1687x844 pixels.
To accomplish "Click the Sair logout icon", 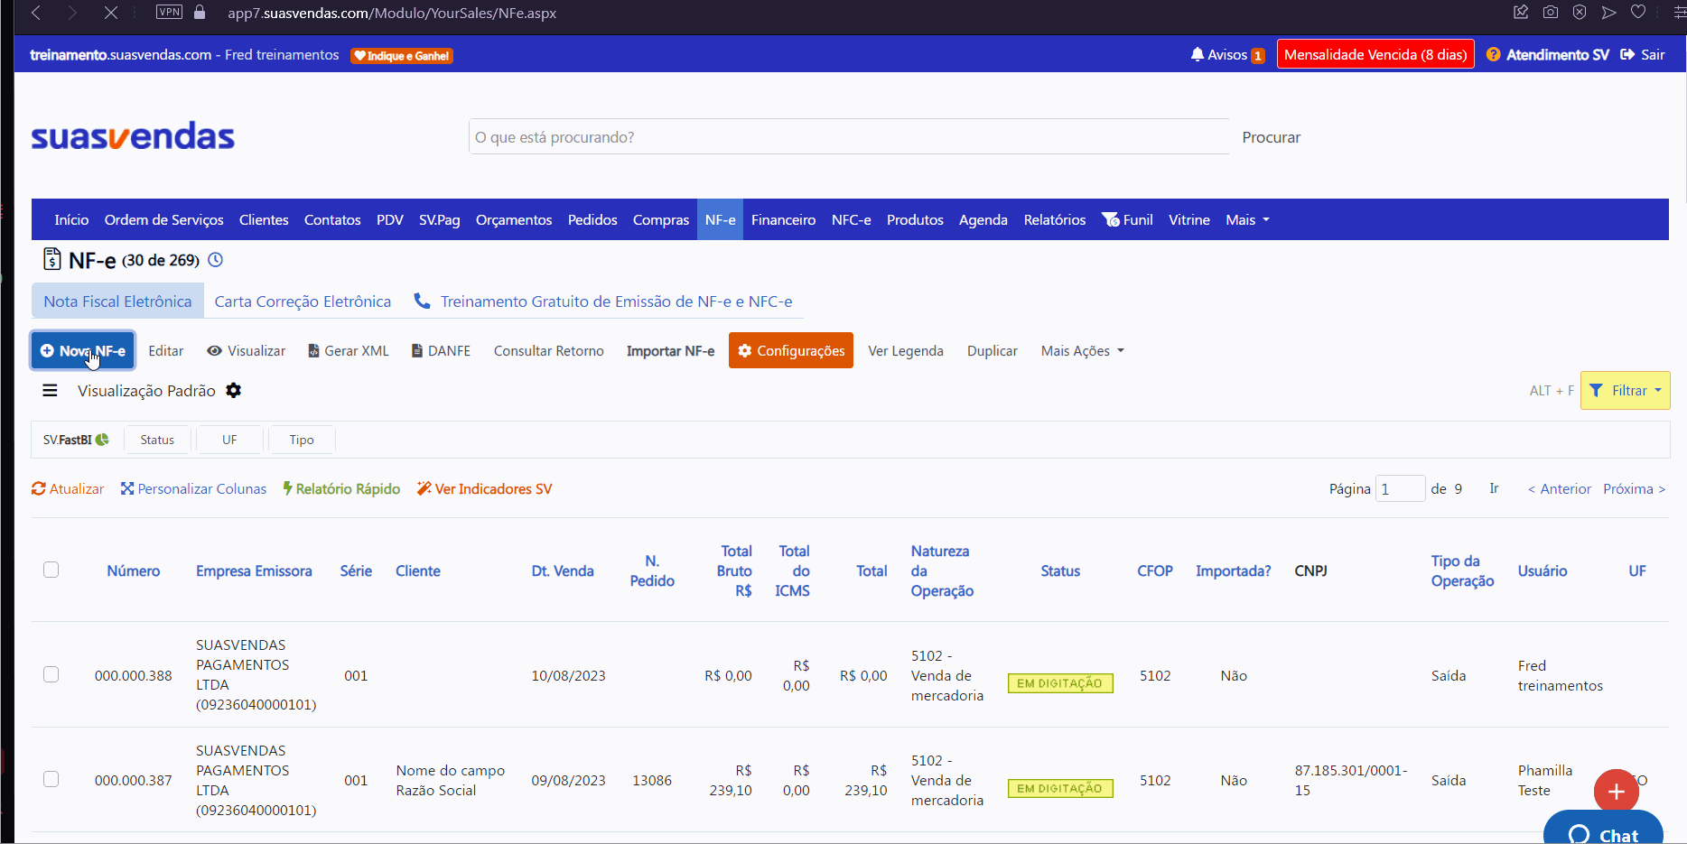I will (1627, 54).
